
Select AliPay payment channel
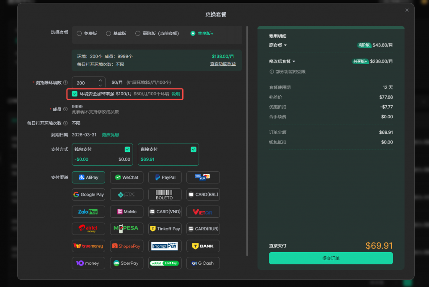[x=88, y=177]
